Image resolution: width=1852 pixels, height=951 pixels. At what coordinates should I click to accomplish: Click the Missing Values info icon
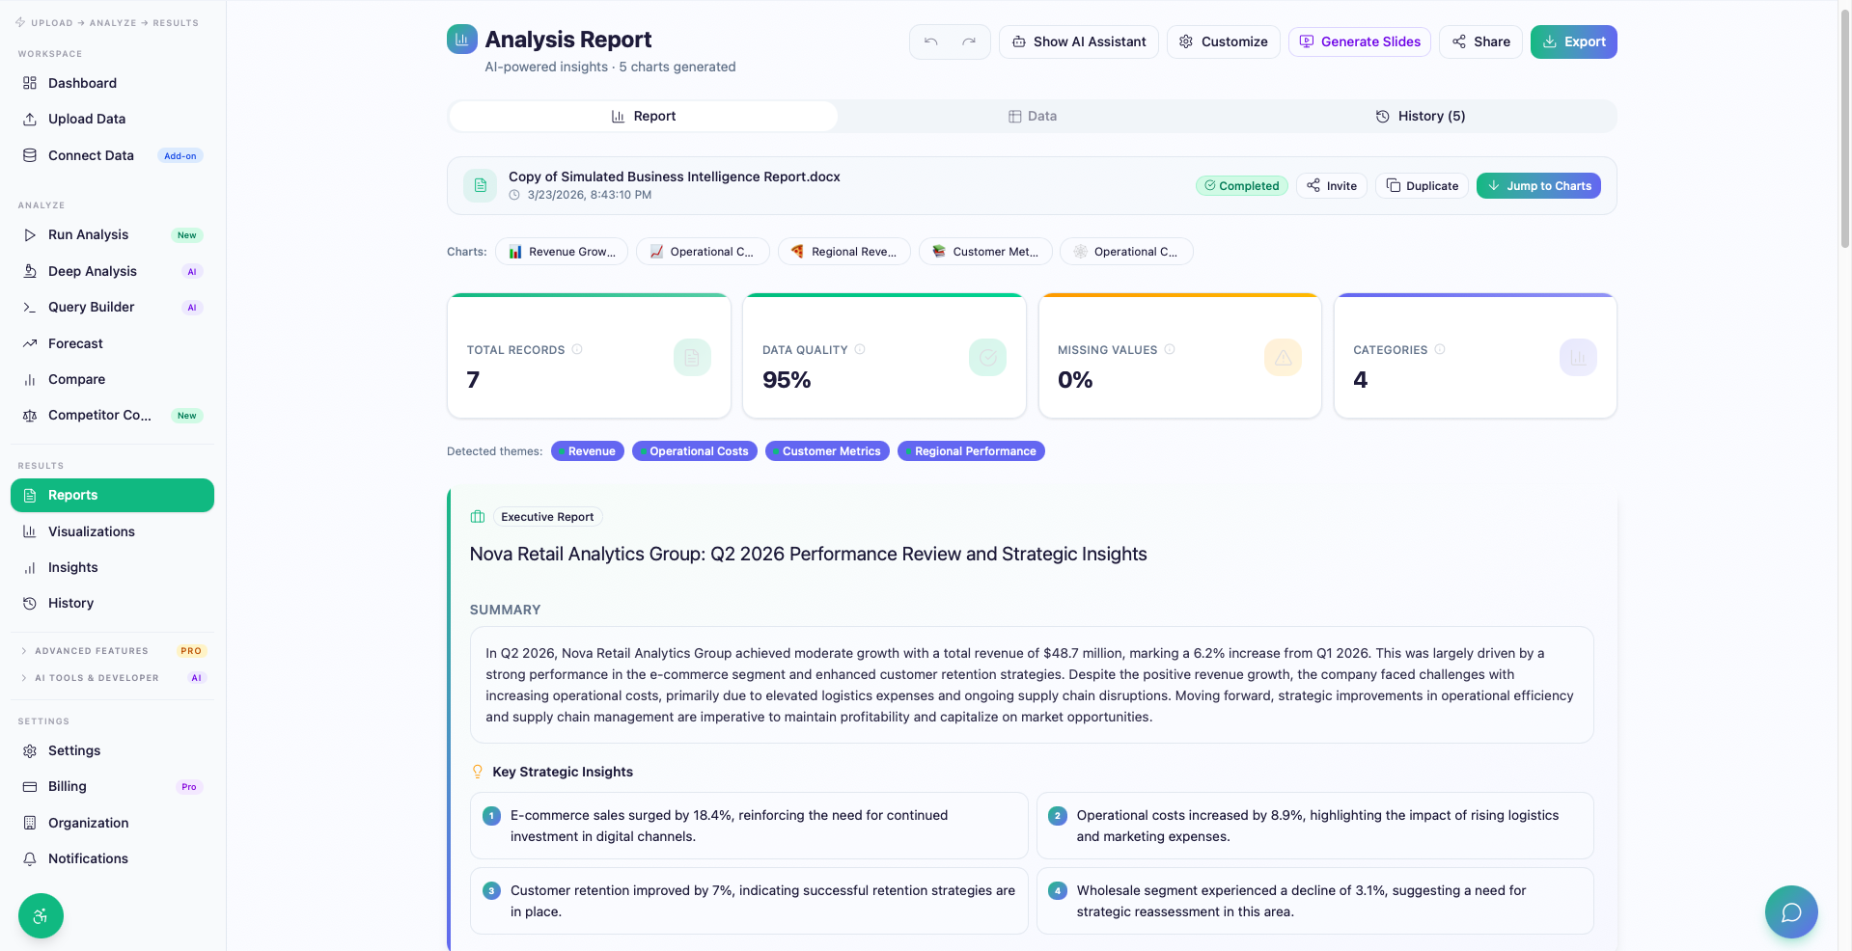(1170, 349)
